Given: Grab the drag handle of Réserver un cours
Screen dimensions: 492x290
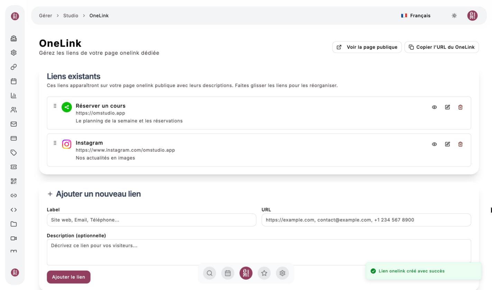Looking at the screenshot, I should [55, 106].
